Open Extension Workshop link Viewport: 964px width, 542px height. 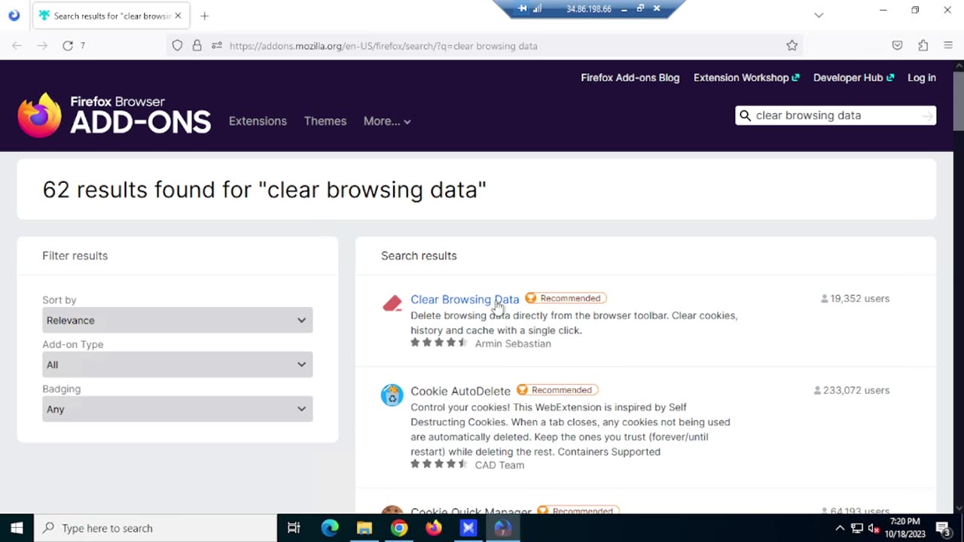(x=746, y=78)
